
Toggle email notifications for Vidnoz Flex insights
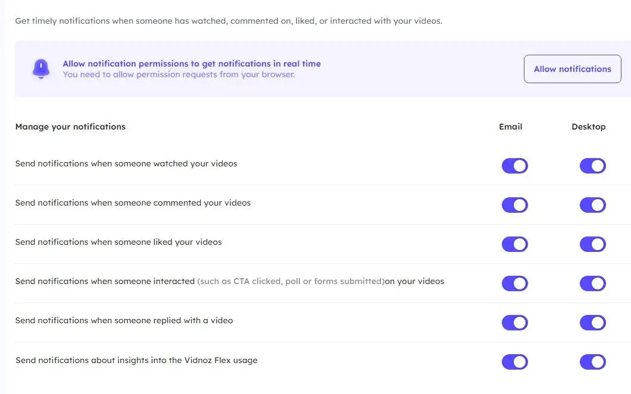click(514, 362)
